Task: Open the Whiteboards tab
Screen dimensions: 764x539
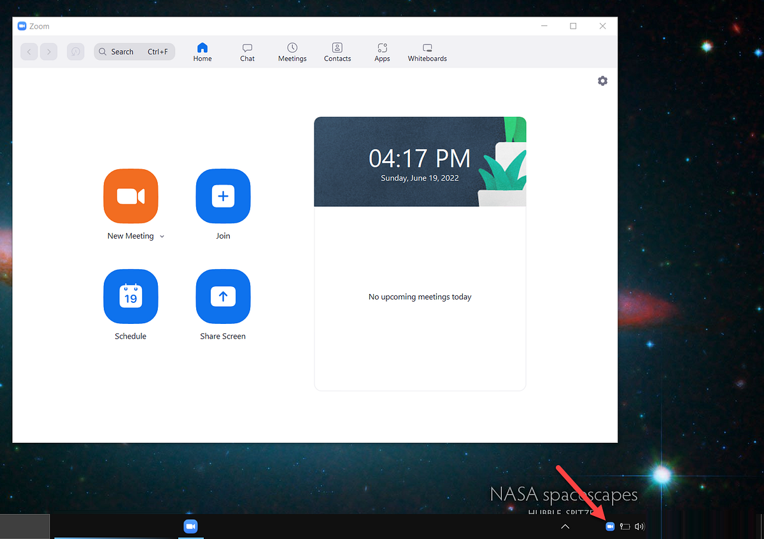Action: point(427,52)
